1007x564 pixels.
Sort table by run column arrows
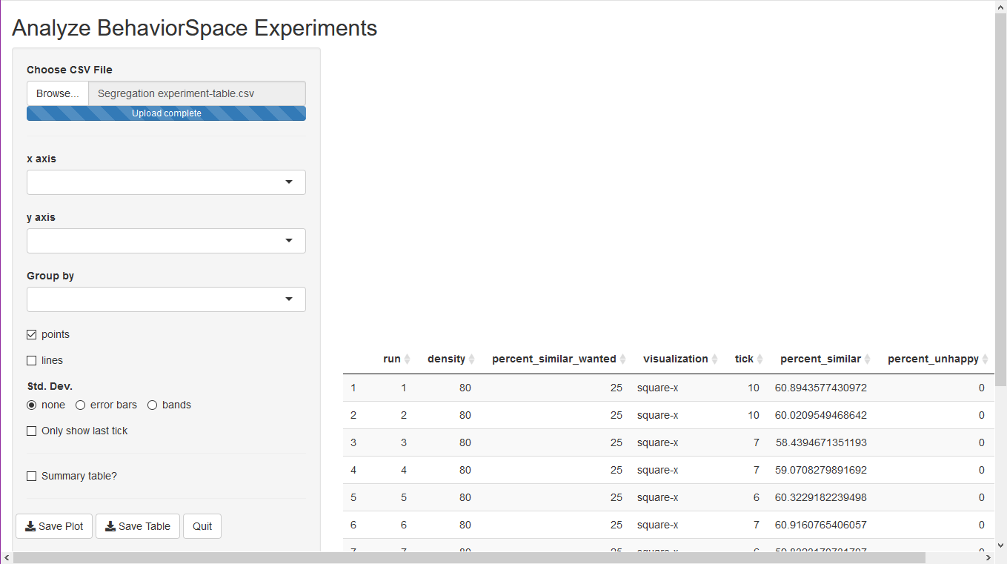click(x=407, y=359)
